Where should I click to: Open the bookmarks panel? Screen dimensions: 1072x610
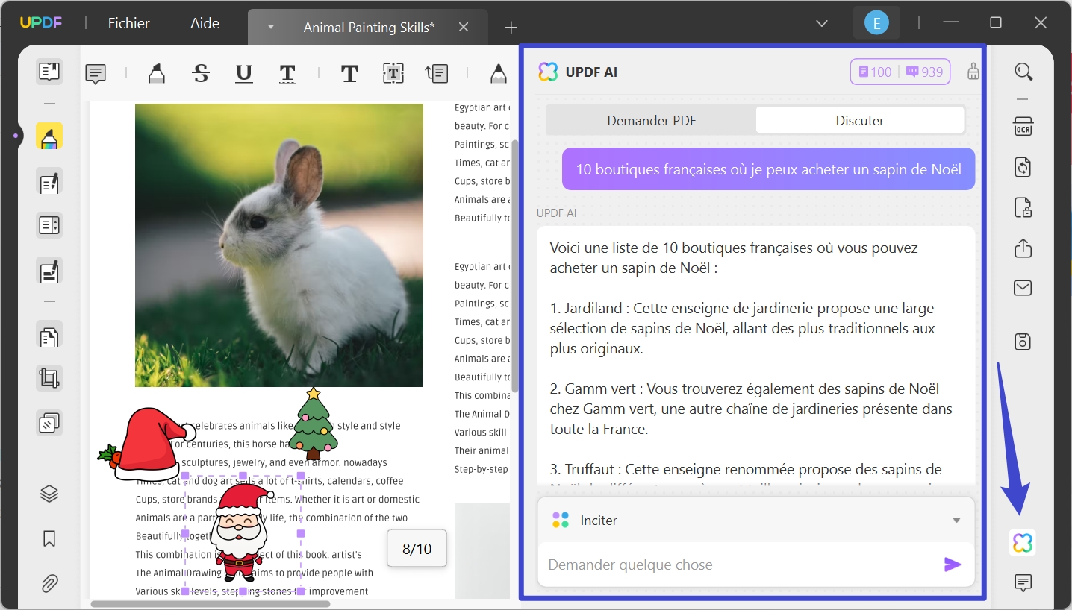[x=49, y=538]
